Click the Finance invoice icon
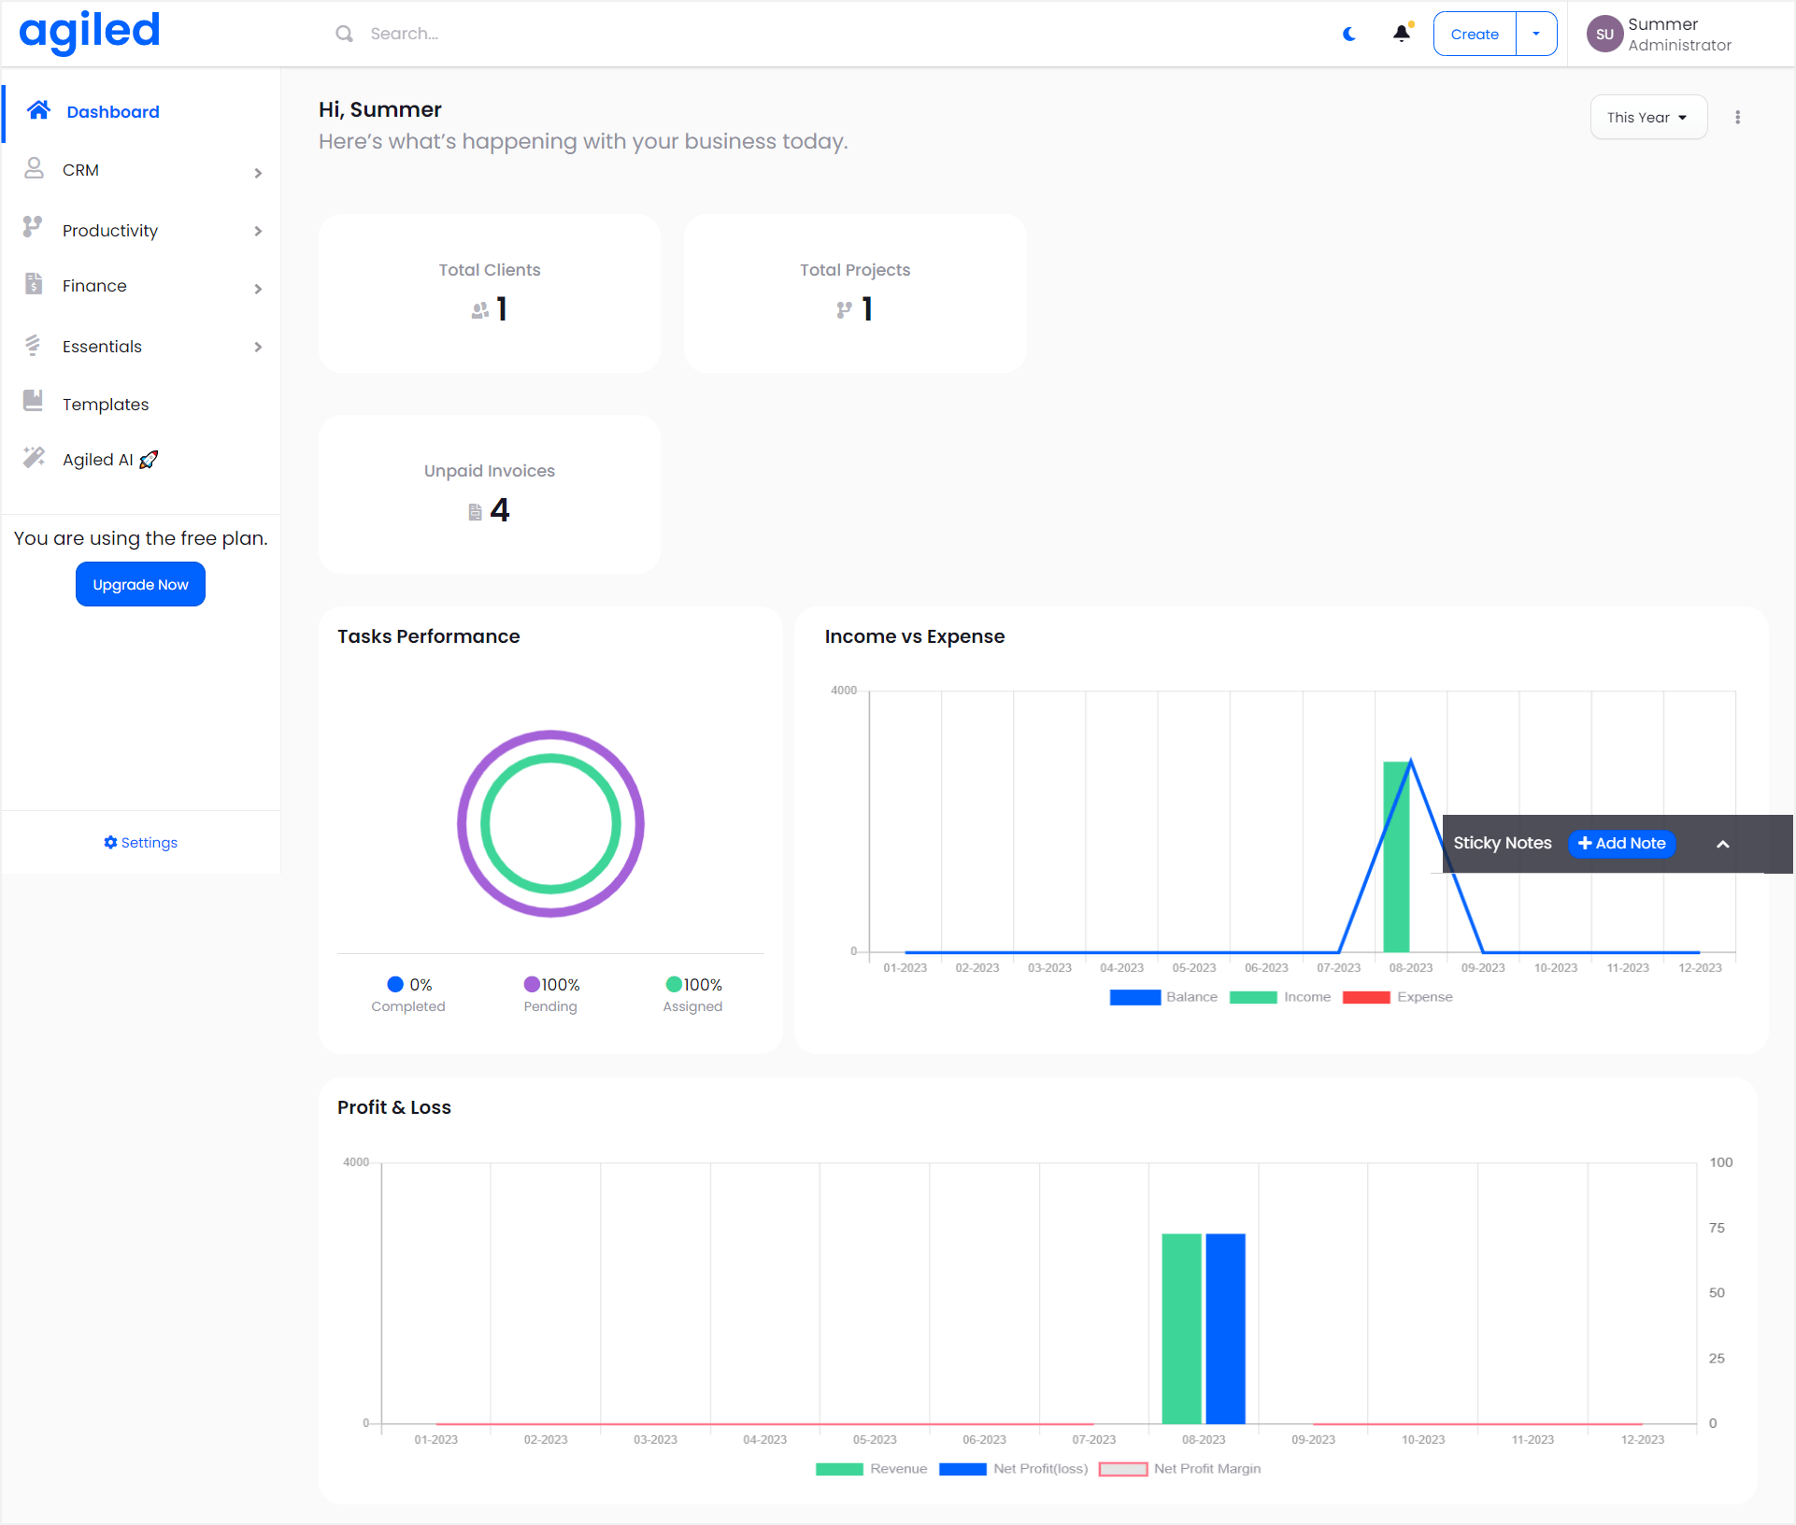The image size is (1796, 1525). tap(34, 284)
